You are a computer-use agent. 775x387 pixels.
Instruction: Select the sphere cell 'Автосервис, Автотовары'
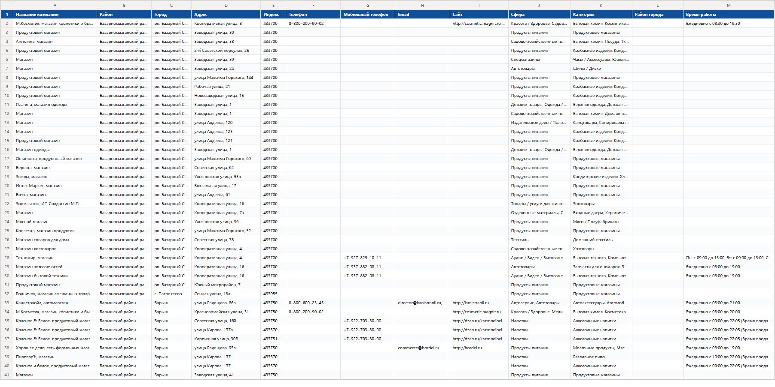coord(539,303)
